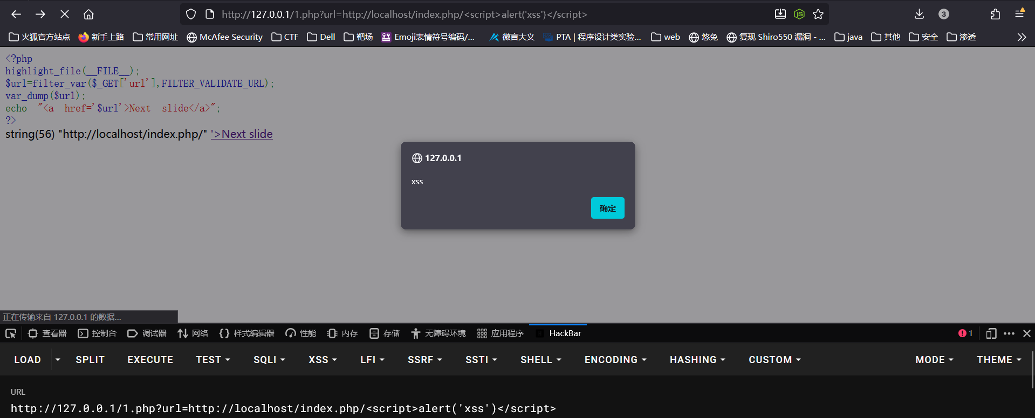Expand the SQLI dropdown in HackBar
1035x418 pixels.
(x=269, y=359)
